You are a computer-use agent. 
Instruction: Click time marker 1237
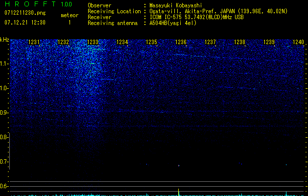pos(210,42)
